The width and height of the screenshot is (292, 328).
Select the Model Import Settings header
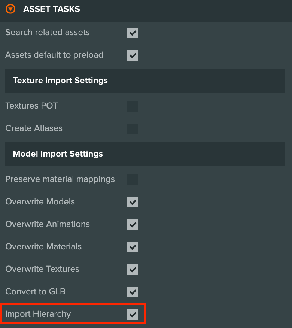point(145,154)
